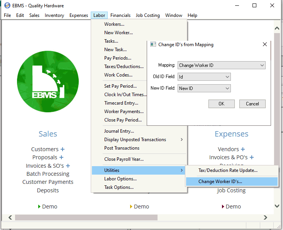Add a new vendor with plus icon
This screenshot has width=283, height=230.
(243, 149)
